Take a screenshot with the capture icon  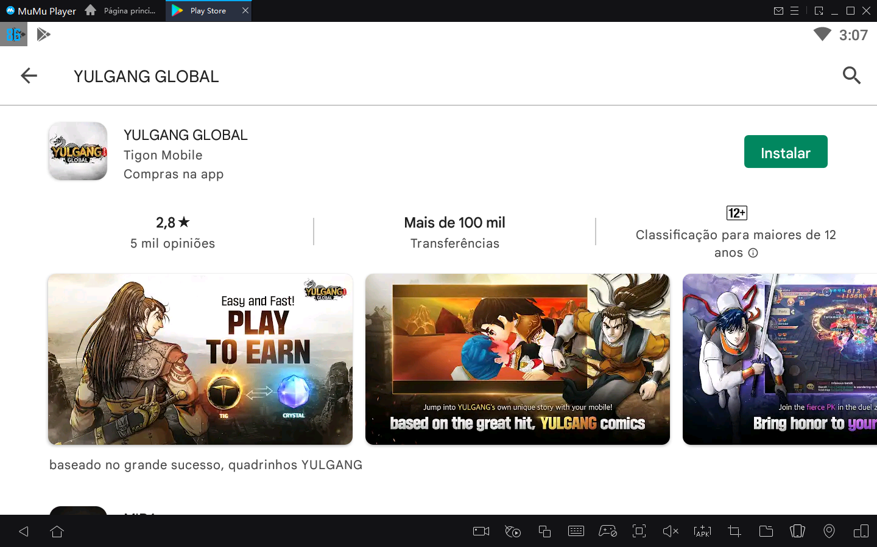[x=639, y=531]
